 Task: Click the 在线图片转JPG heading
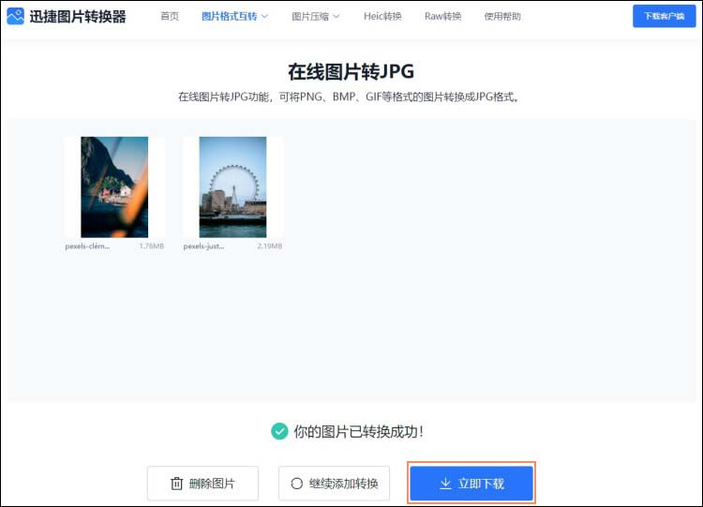click(x=351, y=72)
